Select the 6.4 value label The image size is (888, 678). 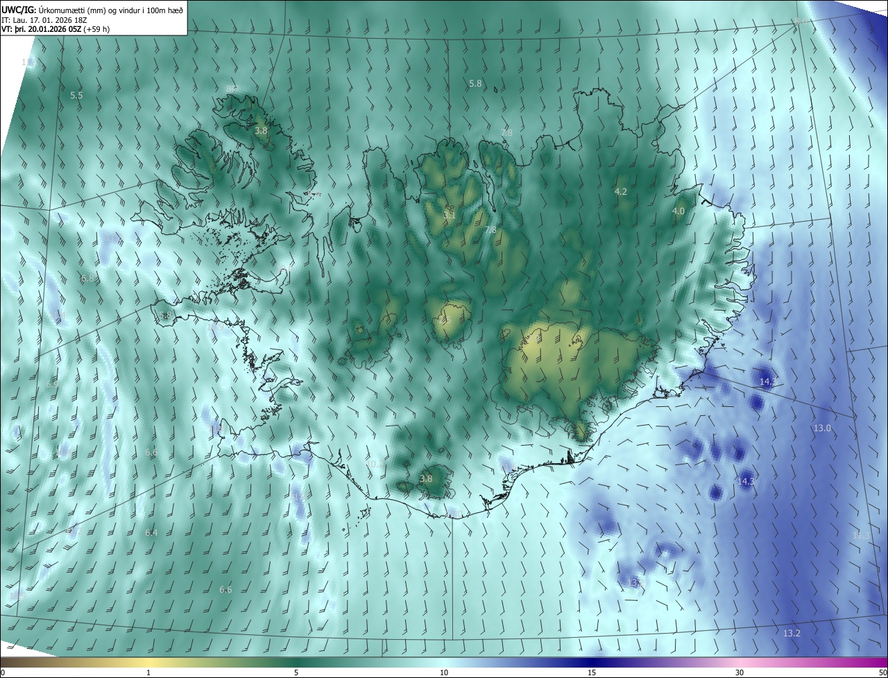click(151, 532)
